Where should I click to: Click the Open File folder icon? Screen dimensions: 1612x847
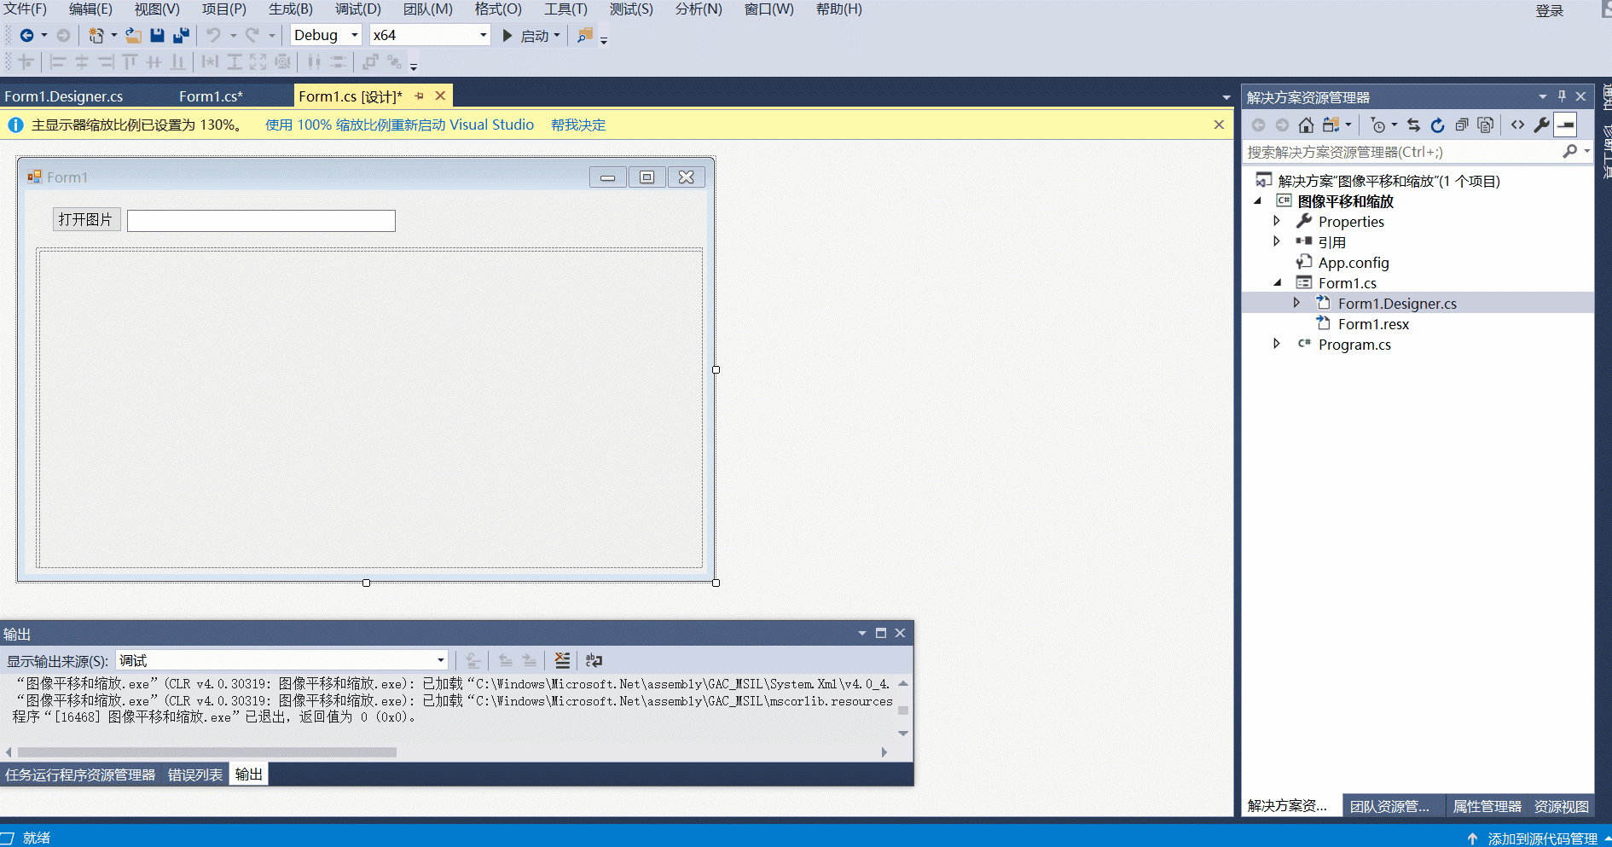[x=133, y=35]
